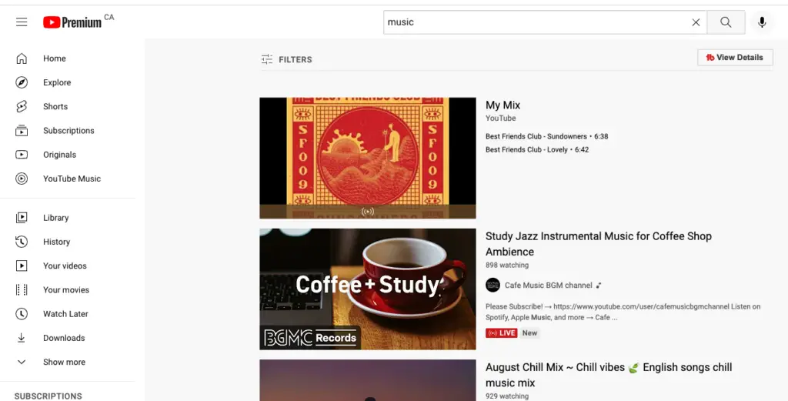The height and width of the screenshot is (401, 788).
Task: Click the "898 watching" text
Action: click(x=507, y=265)
